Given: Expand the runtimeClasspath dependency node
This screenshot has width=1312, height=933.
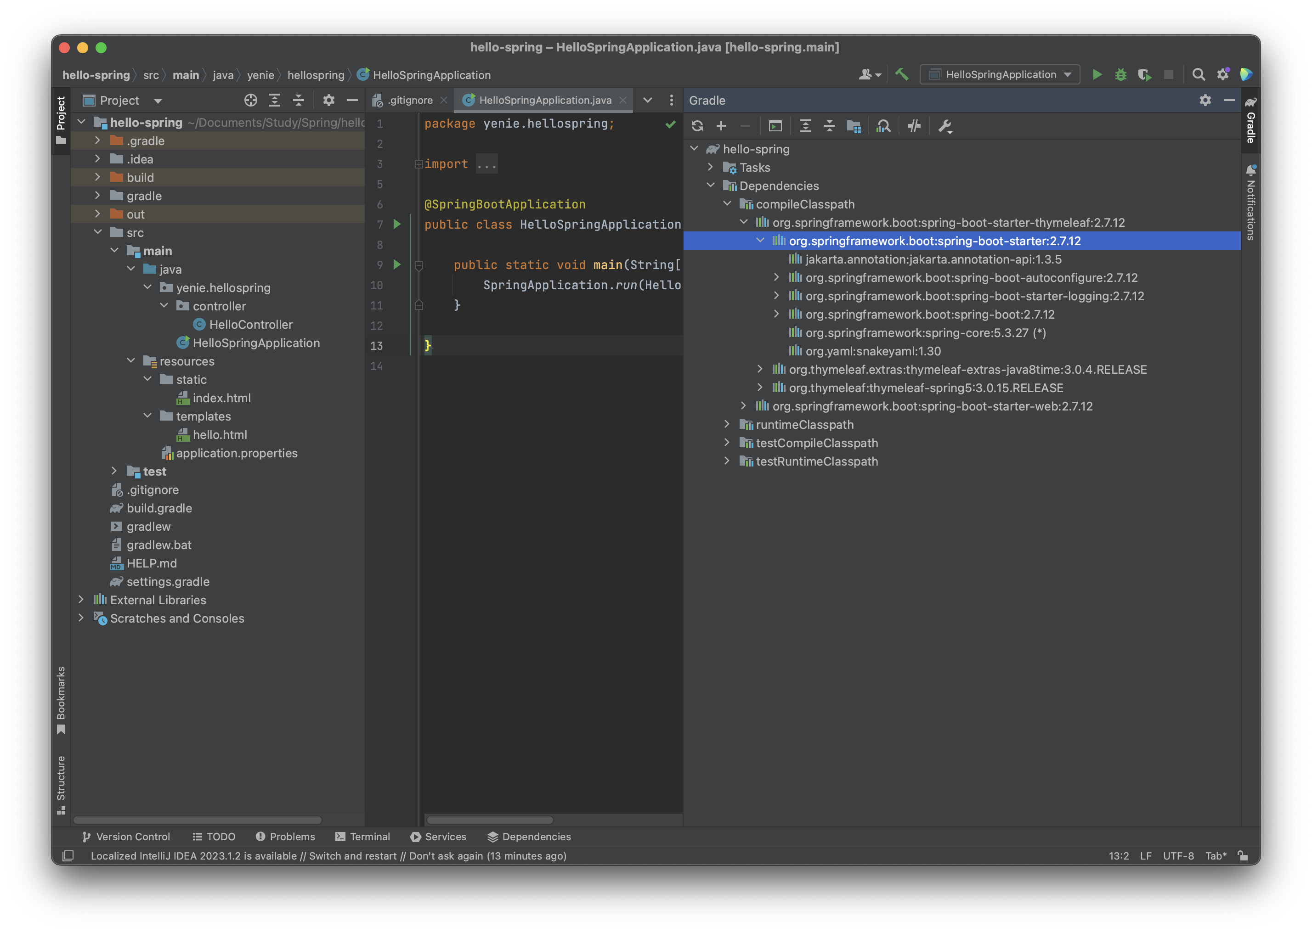Looking at the screenshot, I should (727, 425).
